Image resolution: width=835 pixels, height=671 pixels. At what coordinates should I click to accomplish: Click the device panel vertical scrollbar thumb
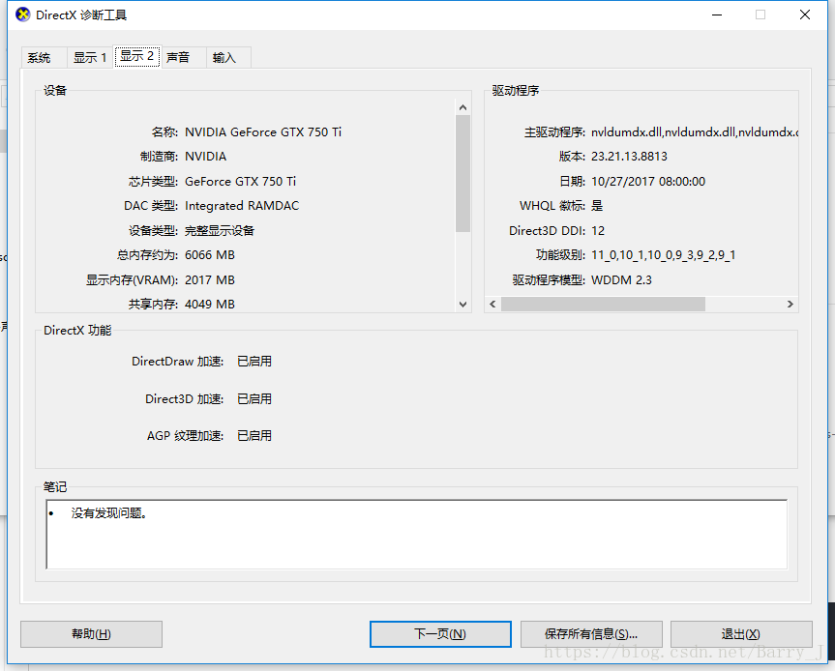[462, 173]
